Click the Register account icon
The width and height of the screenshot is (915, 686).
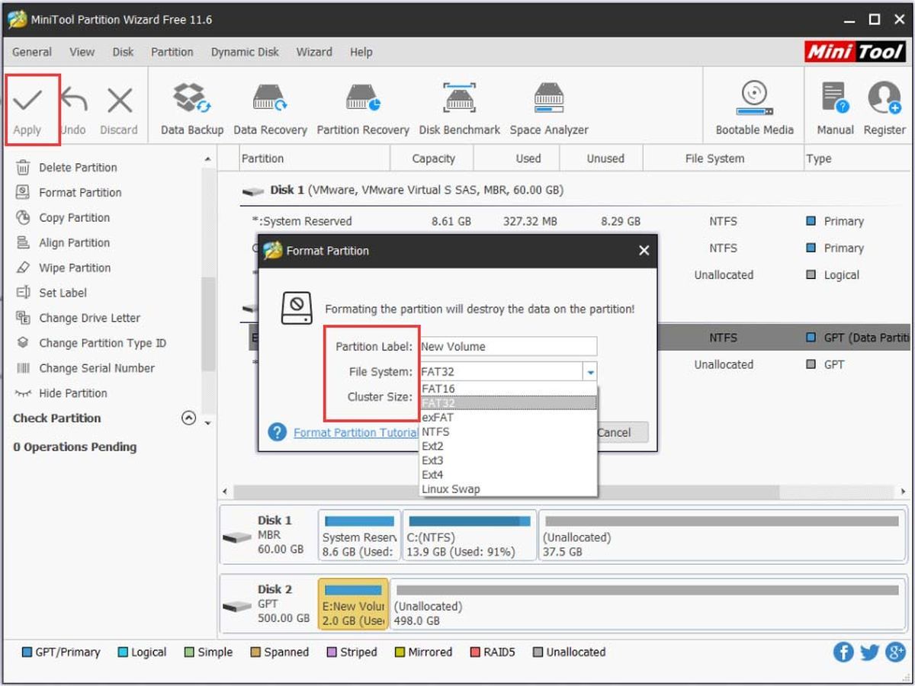[x=884, y=99]
